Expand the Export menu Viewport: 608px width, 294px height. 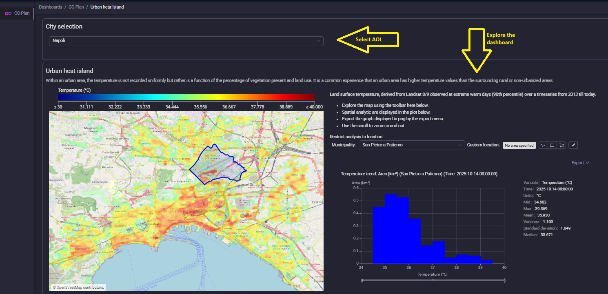click(x=580, y=163)
